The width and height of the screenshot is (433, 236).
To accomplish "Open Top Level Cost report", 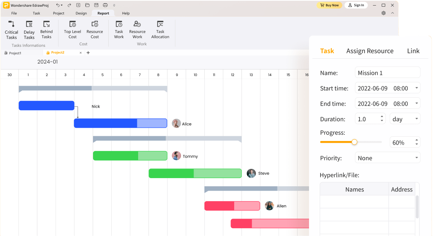I will [72, 29].
